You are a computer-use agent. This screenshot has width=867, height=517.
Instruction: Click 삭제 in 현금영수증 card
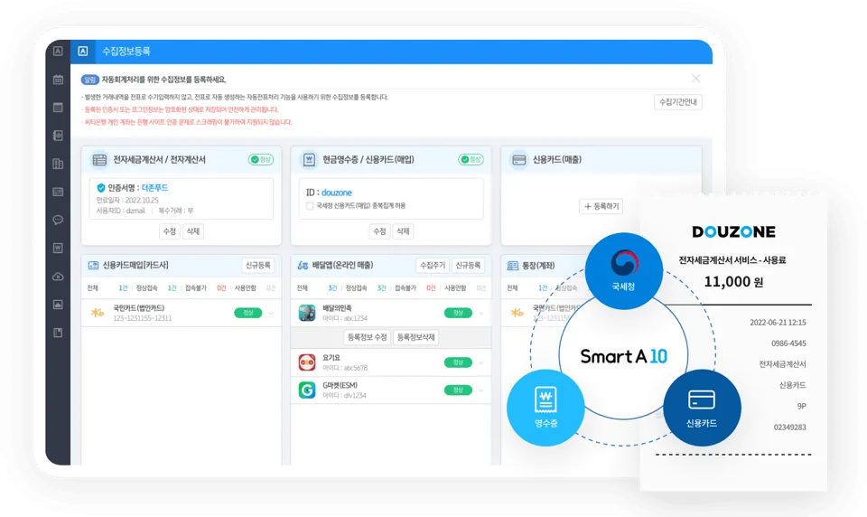[403, 231]
